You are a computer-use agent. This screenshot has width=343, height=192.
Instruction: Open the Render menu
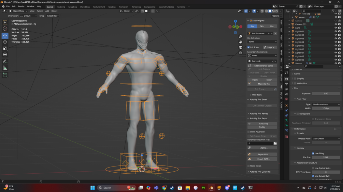point(21,6)
